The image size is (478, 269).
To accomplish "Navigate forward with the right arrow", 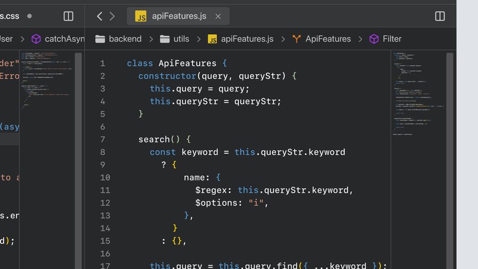I will pos(112,16).
